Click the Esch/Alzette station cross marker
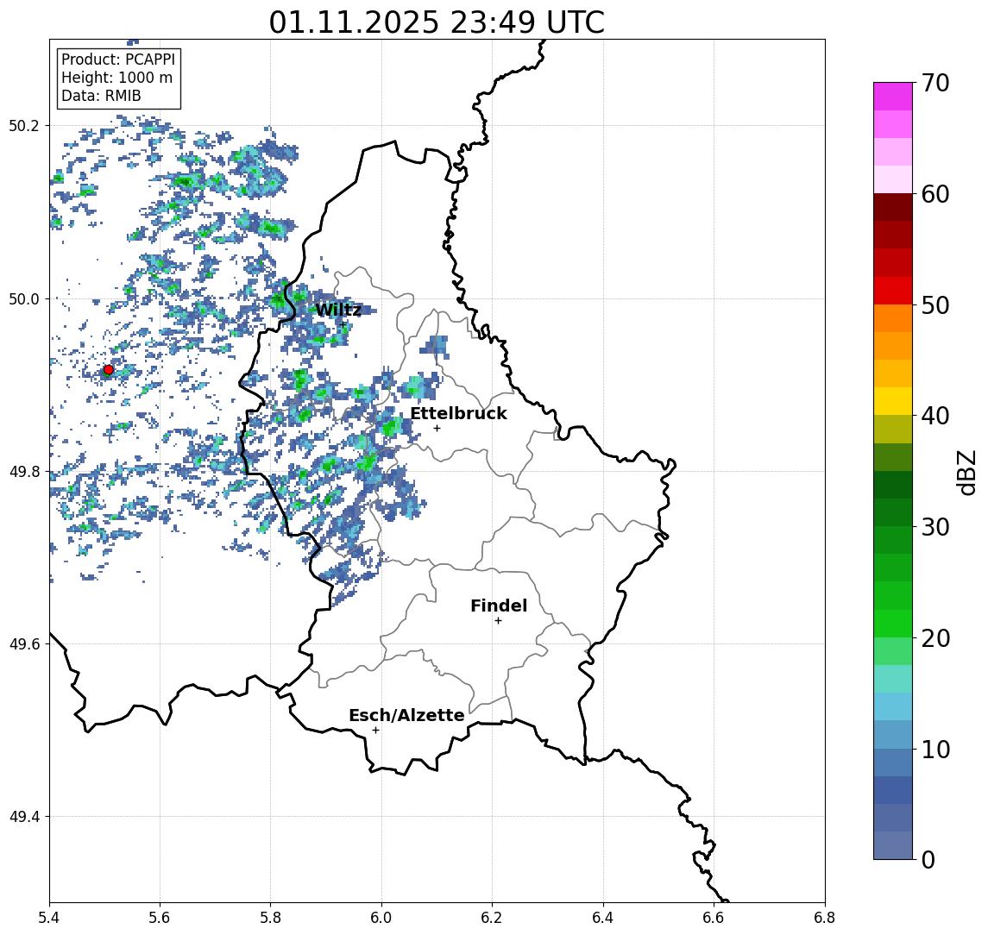The image size is (988, 935). coord(375,731)
